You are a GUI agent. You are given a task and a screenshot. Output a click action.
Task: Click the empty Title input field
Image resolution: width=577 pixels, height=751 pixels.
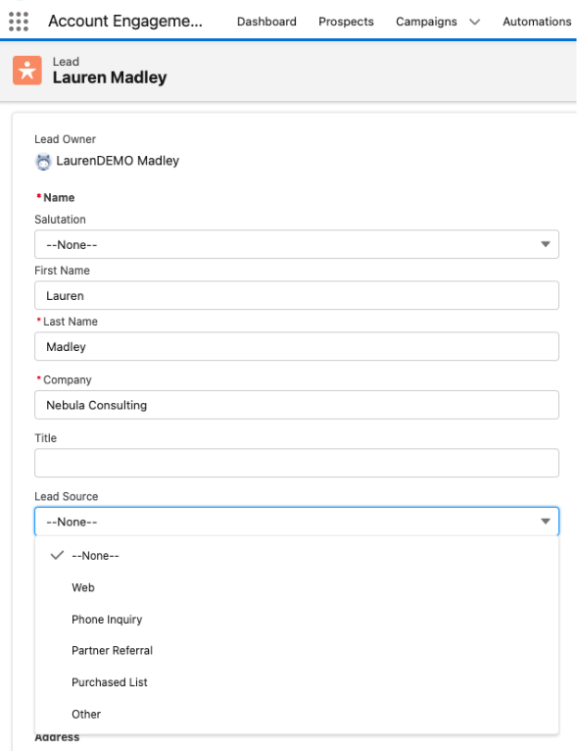[297, 463]
